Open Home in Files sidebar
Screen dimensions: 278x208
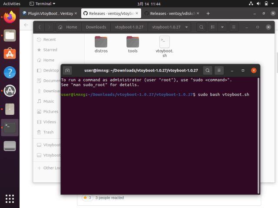[x=46, y=60]
